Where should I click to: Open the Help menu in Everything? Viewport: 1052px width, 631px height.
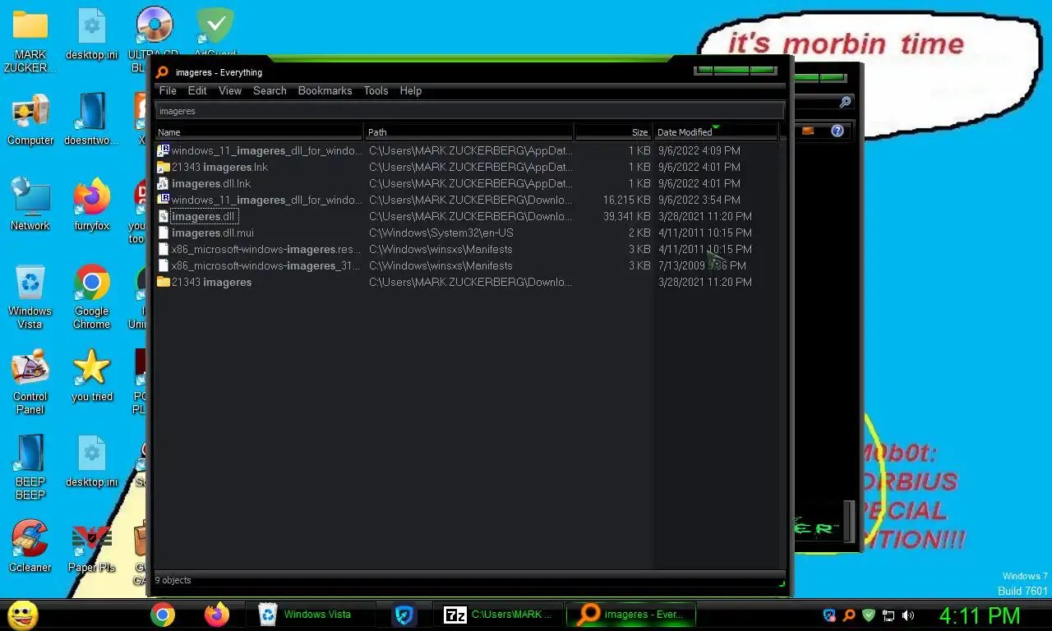(411, 90)
